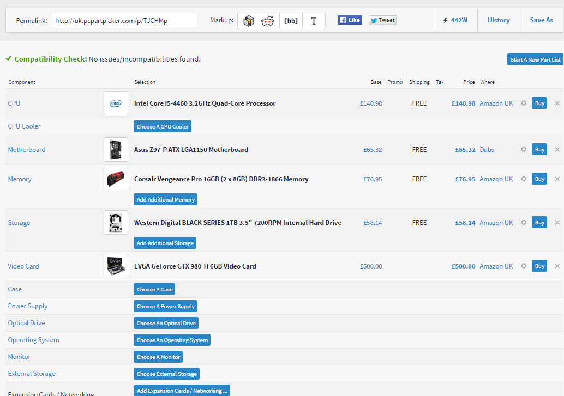Buy the Corsair Vengeance Pro memory
The image size is (564, 396).
tap(539, 179)
